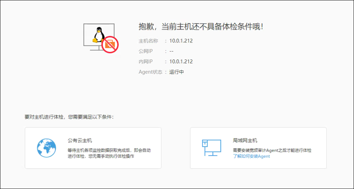The width and height of the screenshot is (354, 189).
Task: Open the 了解如何安装Agent link
Action: [x=251, y=156]
